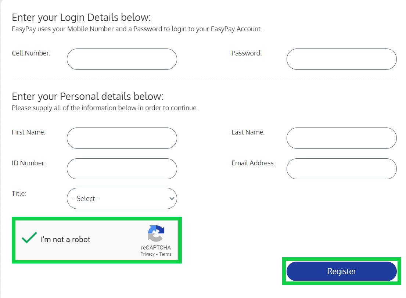Screen dimensions: 406x298
Task: Click the Title label text
Action: pos(19,193)
